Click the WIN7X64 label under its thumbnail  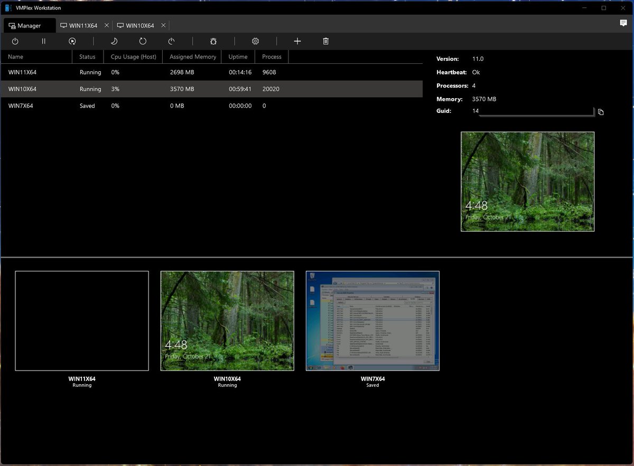click(372, 379)
